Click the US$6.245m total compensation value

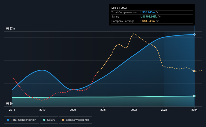[x=148, y=12]
